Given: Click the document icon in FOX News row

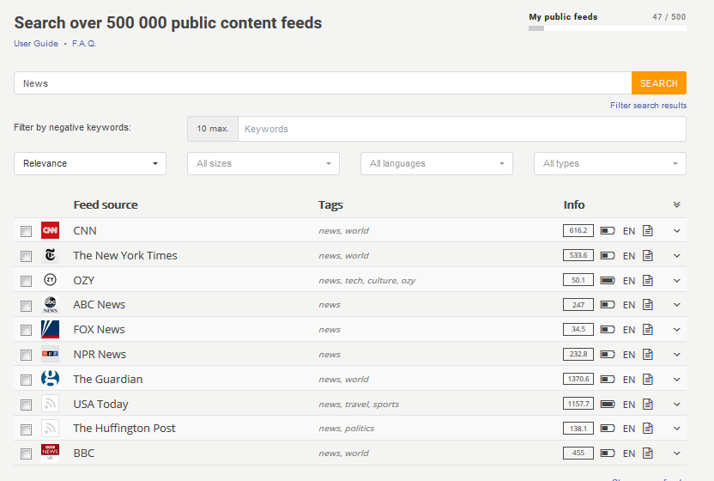Looking at the screenshot, I should (648, 329).
